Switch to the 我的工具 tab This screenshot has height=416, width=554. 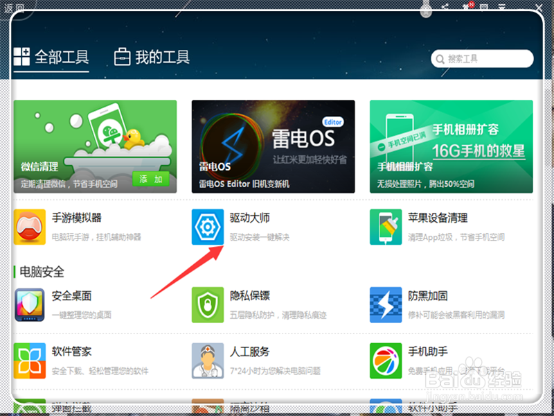tap(152, 58)
